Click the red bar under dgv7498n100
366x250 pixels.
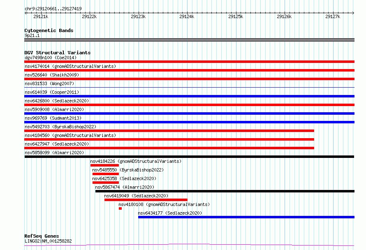point(189,62)
